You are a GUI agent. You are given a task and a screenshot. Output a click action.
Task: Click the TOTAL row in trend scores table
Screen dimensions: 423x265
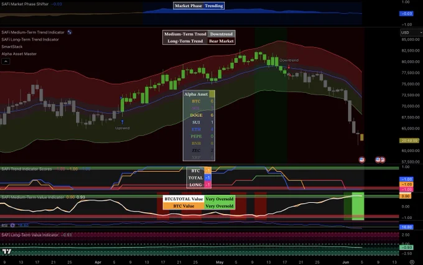(199, 178)
